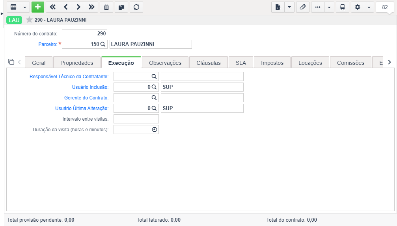
Task: Expand the export document dropdown arrow
Action: coord(289,7)
